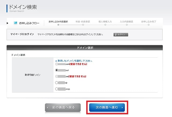The image size is (172, 117).
Task: Click the 入力内容確認 step label
Action: click(127, 21)
